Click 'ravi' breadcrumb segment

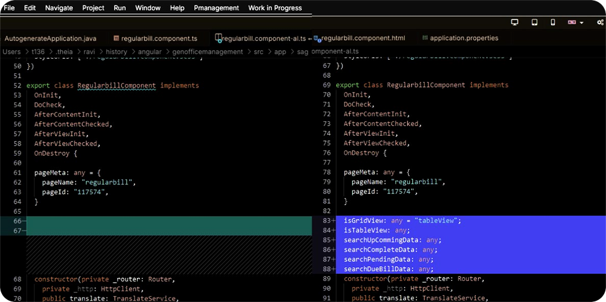pos(89,51)
